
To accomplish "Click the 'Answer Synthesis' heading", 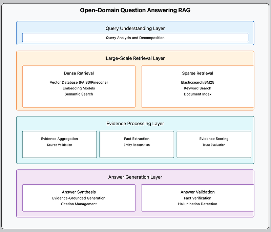I will click(x=79, y=192).
